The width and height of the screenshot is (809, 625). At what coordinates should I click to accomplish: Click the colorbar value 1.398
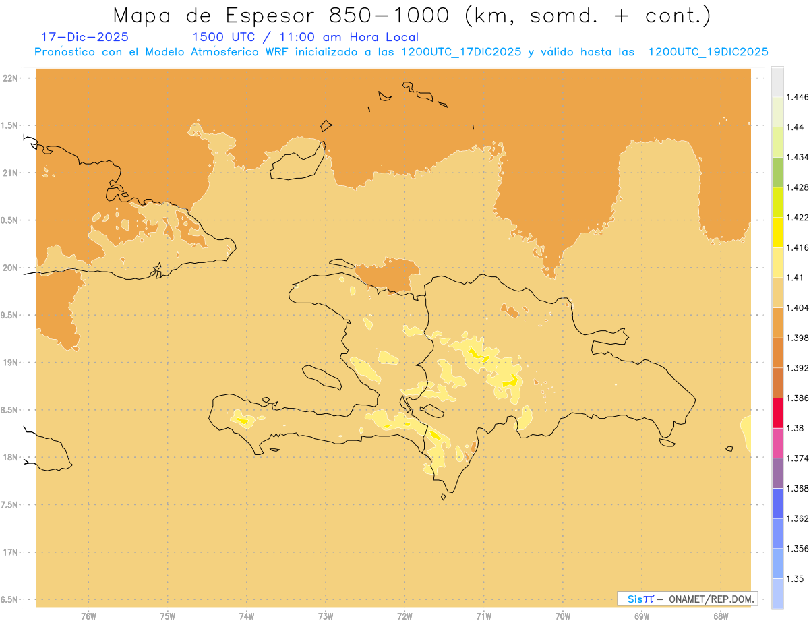pyautogui.click(x=798, y=338)
